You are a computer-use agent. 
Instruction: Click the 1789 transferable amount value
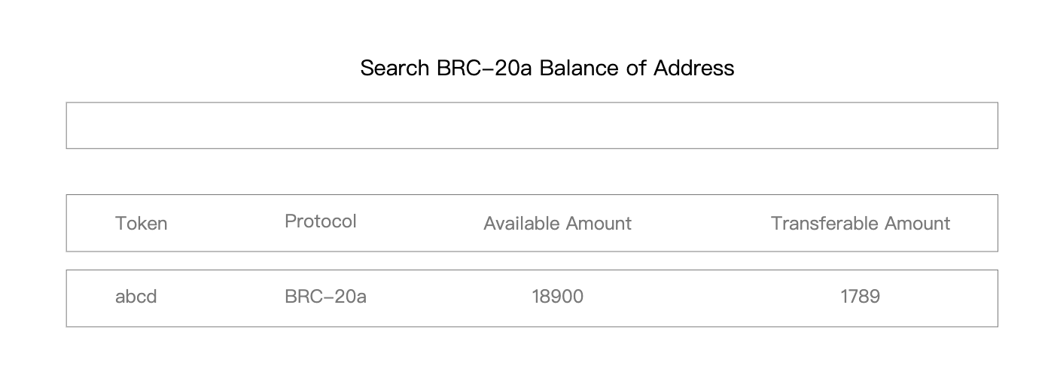[x=860, y=297]
